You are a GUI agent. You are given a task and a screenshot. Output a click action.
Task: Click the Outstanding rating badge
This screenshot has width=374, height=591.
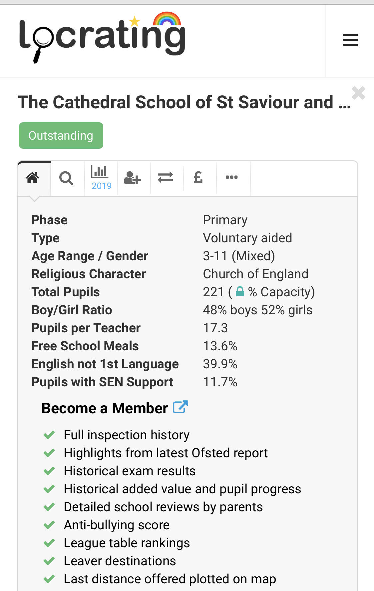tap(61, 135)
